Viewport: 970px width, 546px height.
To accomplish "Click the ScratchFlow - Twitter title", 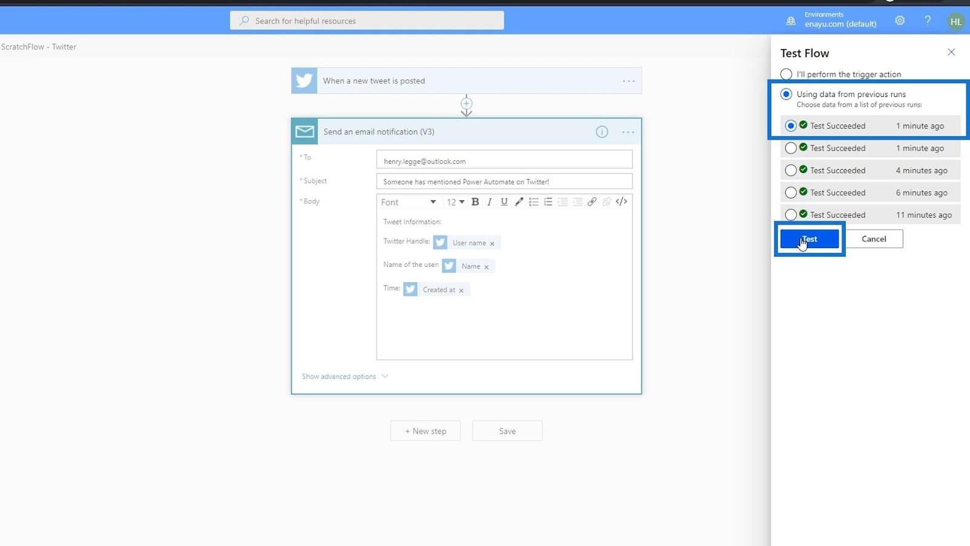I will 39,47.
